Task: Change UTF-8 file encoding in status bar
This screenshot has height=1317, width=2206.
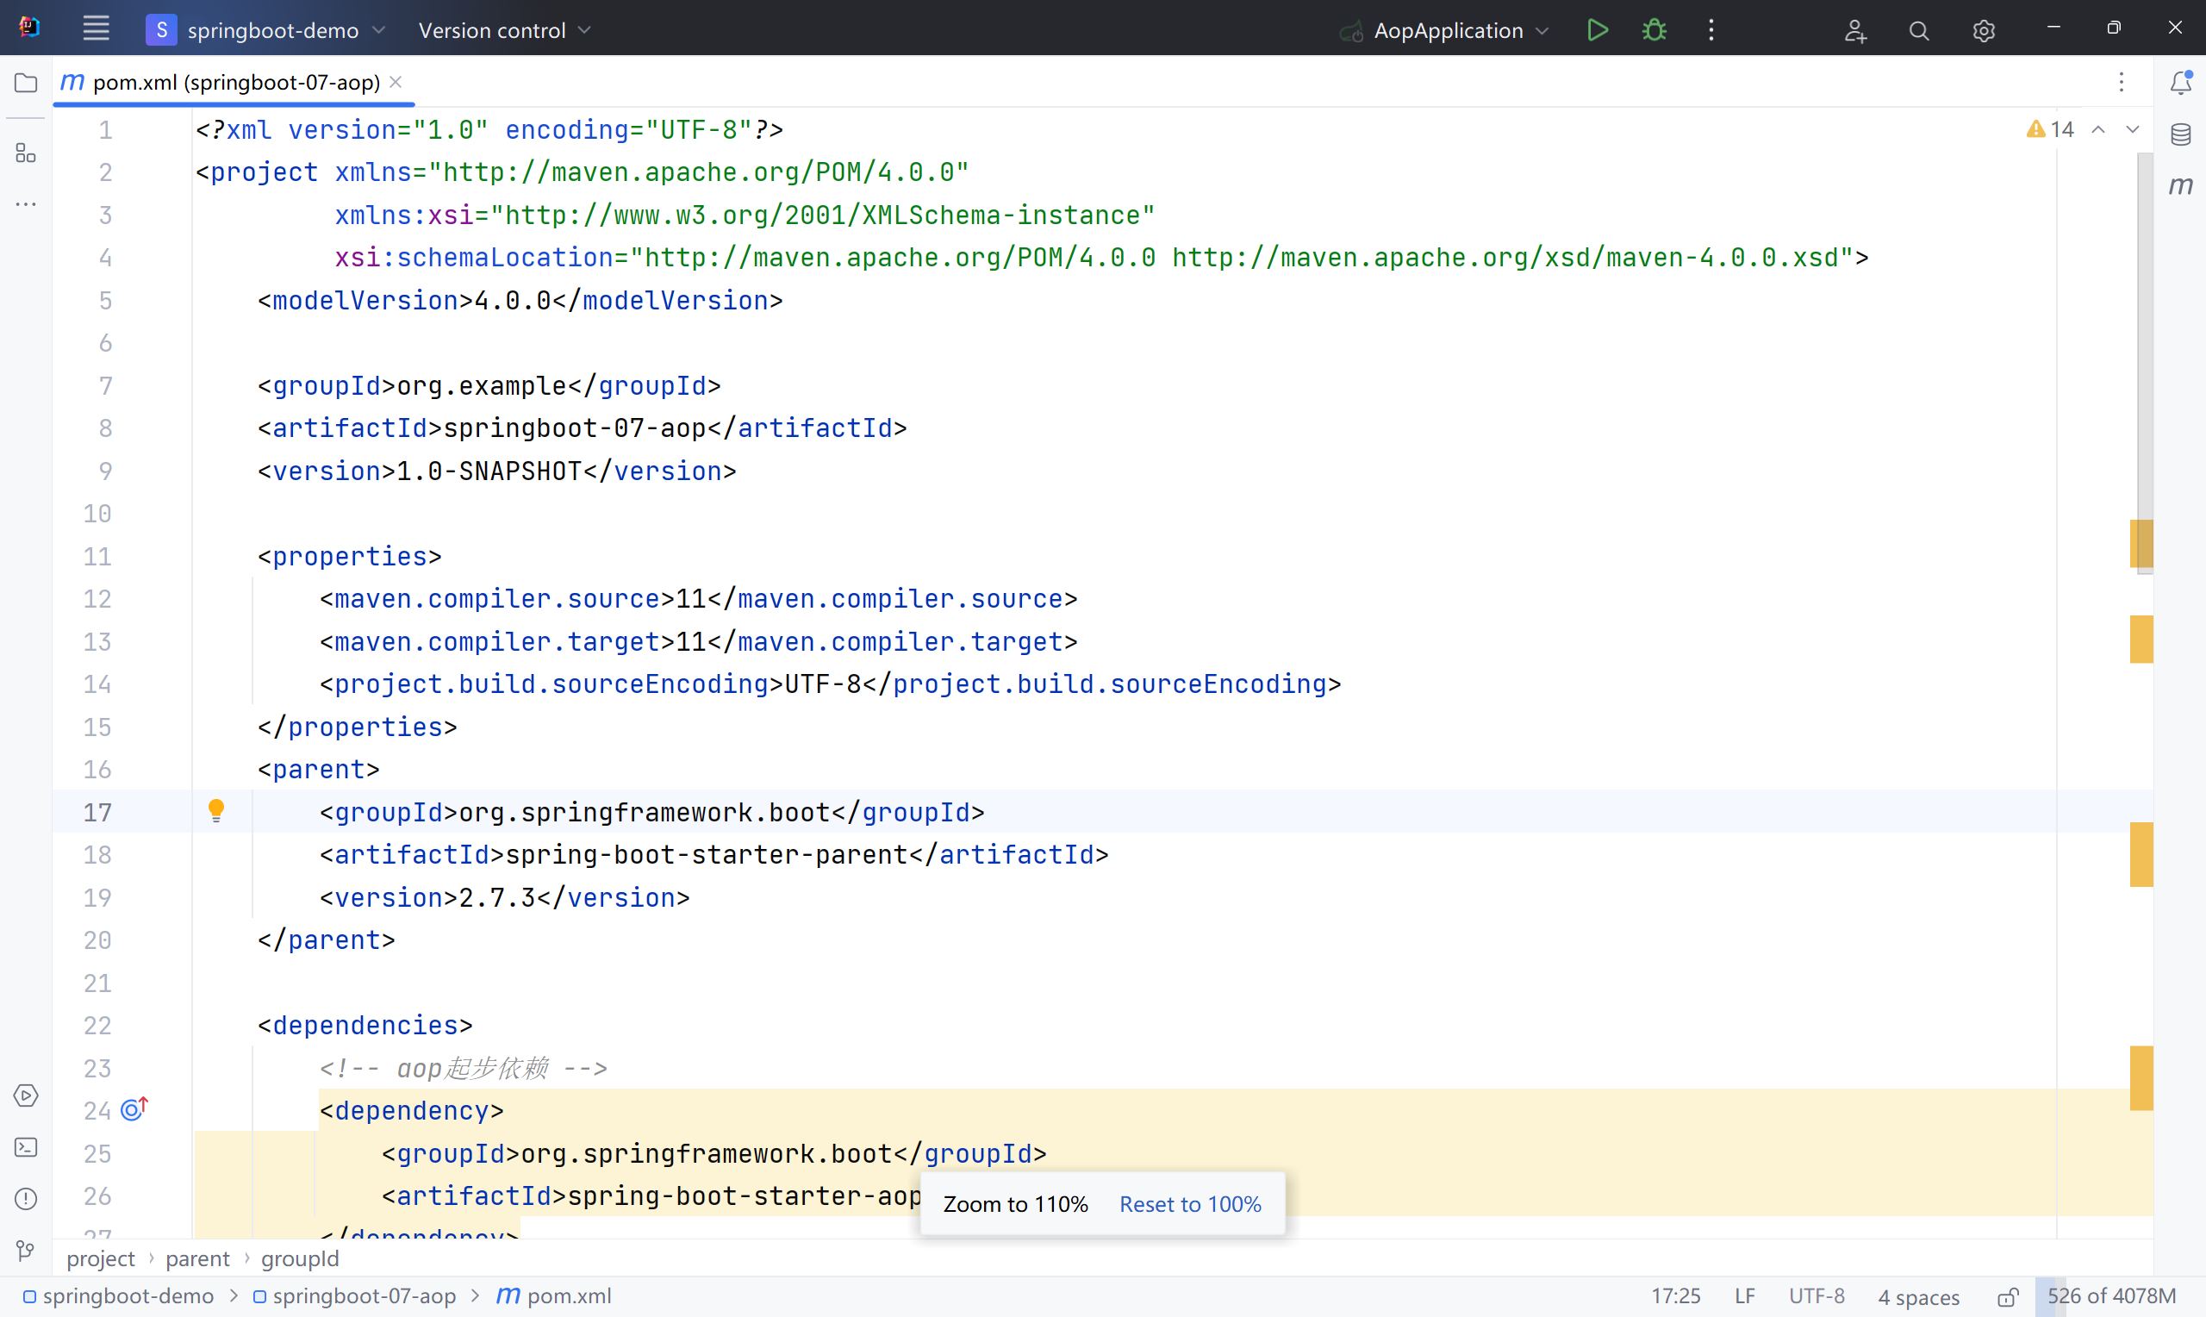Action: pyautogui.click(x=1816, y=1295)
